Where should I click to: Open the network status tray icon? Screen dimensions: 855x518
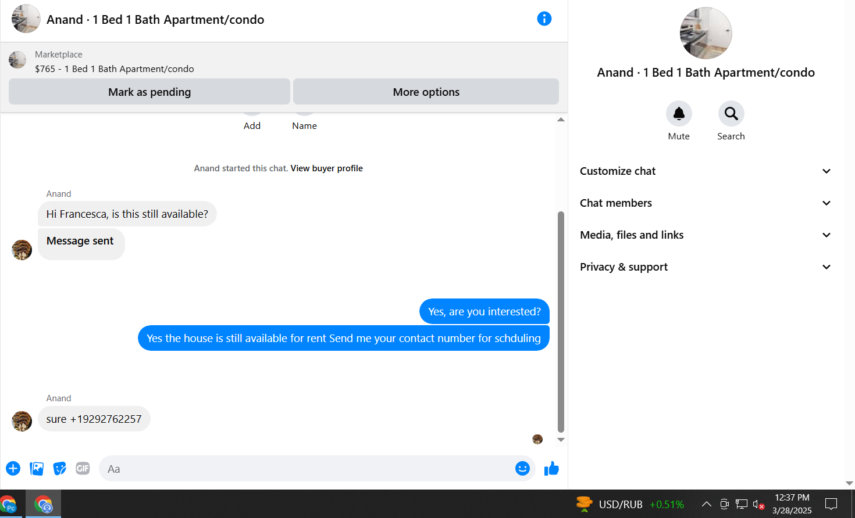point(742,504)
